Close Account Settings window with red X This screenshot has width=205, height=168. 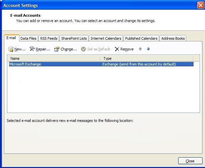201,5
